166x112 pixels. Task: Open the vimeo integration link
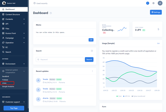[4, 83]
